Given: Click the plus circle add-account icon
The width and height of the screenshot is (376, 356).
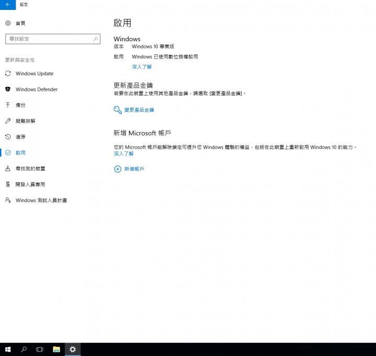Looking at the screenshot, I should tap(118, 169).
